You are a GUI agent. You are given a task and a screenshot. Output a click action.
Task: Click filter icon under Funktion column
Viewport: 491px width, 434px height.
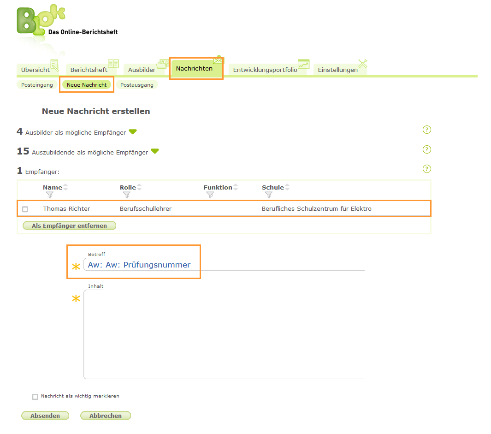210,195
